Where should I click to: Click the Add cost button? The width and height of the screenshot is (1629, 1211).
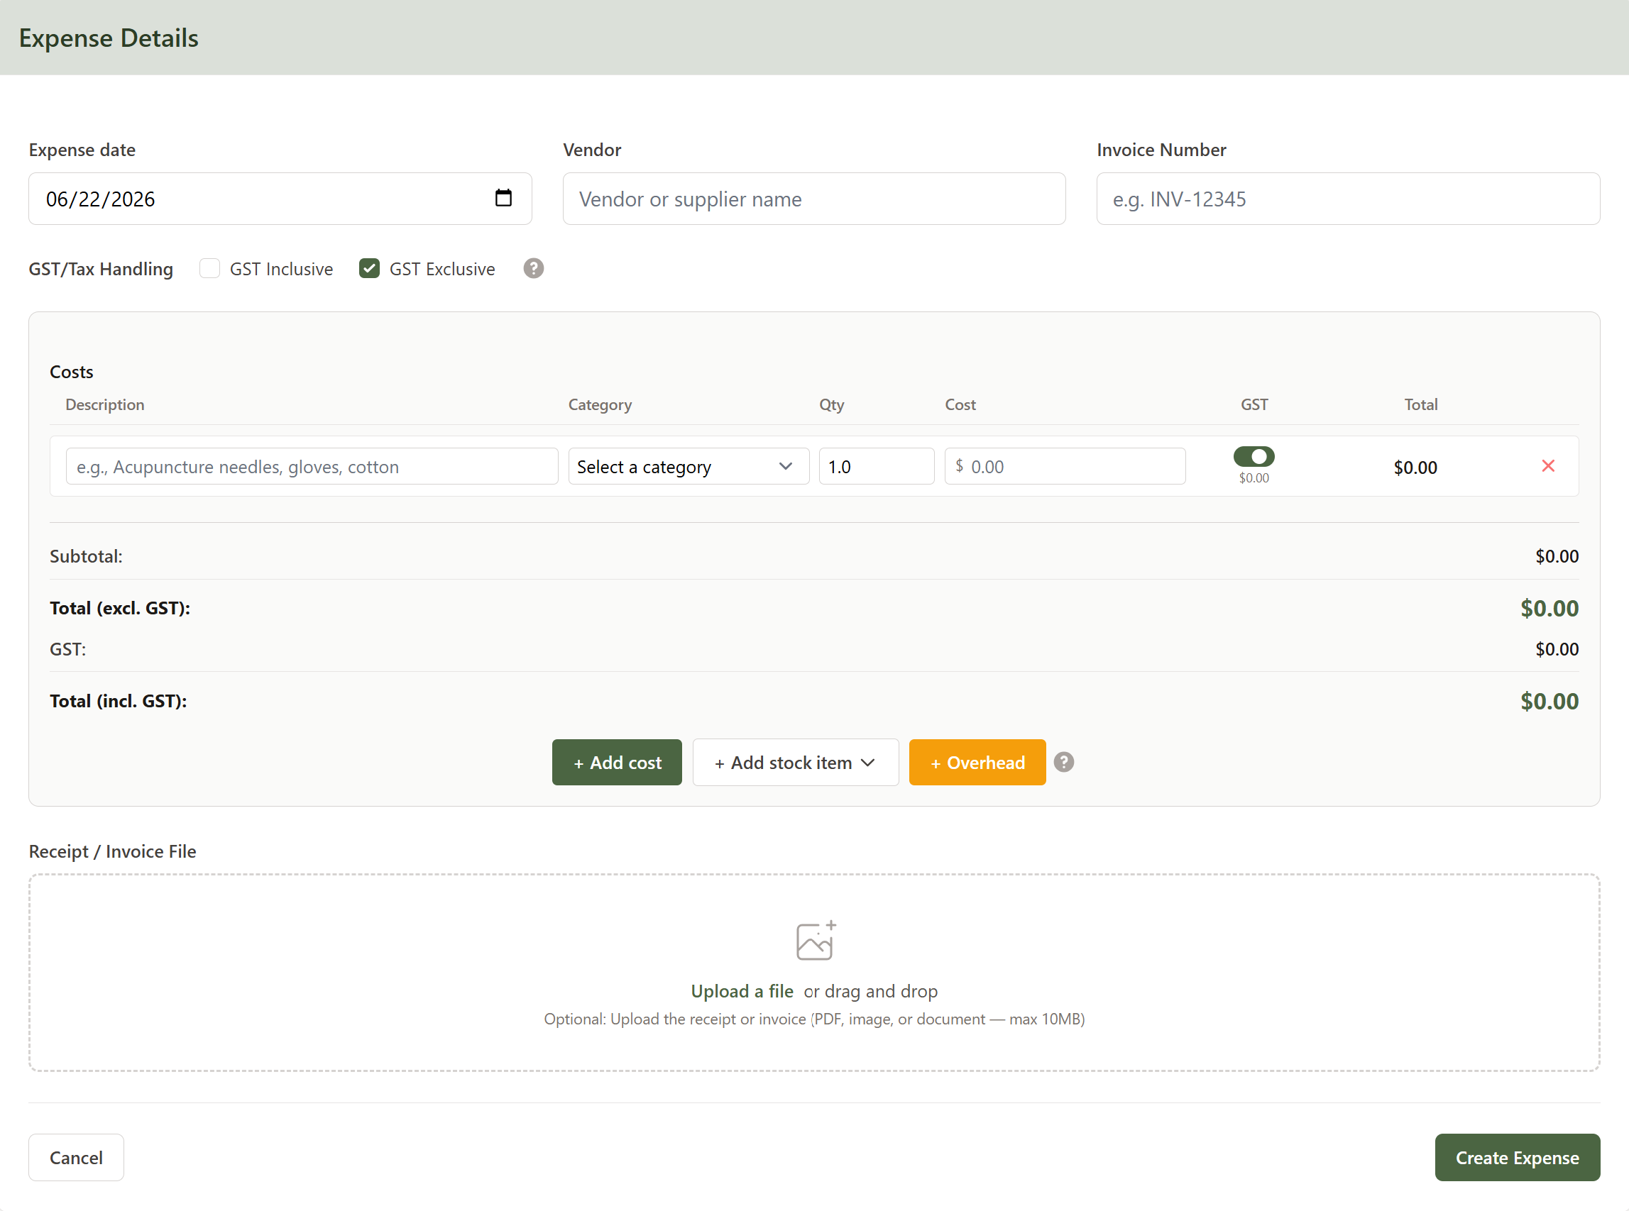pos(617,763)
